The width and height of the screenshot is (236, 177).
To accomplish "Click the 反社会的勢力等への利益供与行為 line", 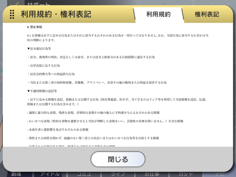I will 51,74.
